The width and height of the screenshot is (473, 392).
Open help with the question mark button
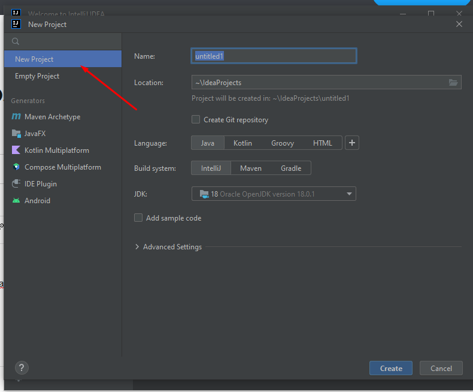(22, 368)
